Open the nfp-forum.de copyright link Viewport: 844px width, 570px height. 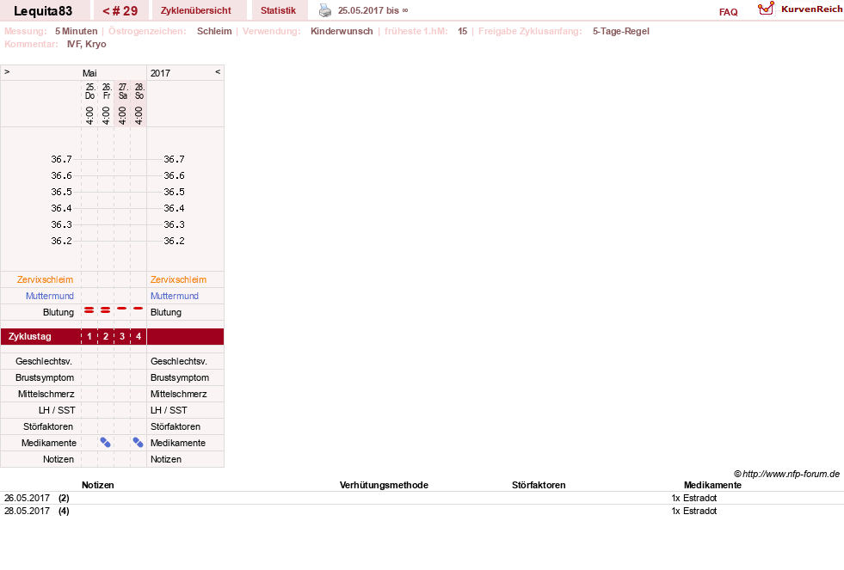pyautogui.click(x=786, y=474)
